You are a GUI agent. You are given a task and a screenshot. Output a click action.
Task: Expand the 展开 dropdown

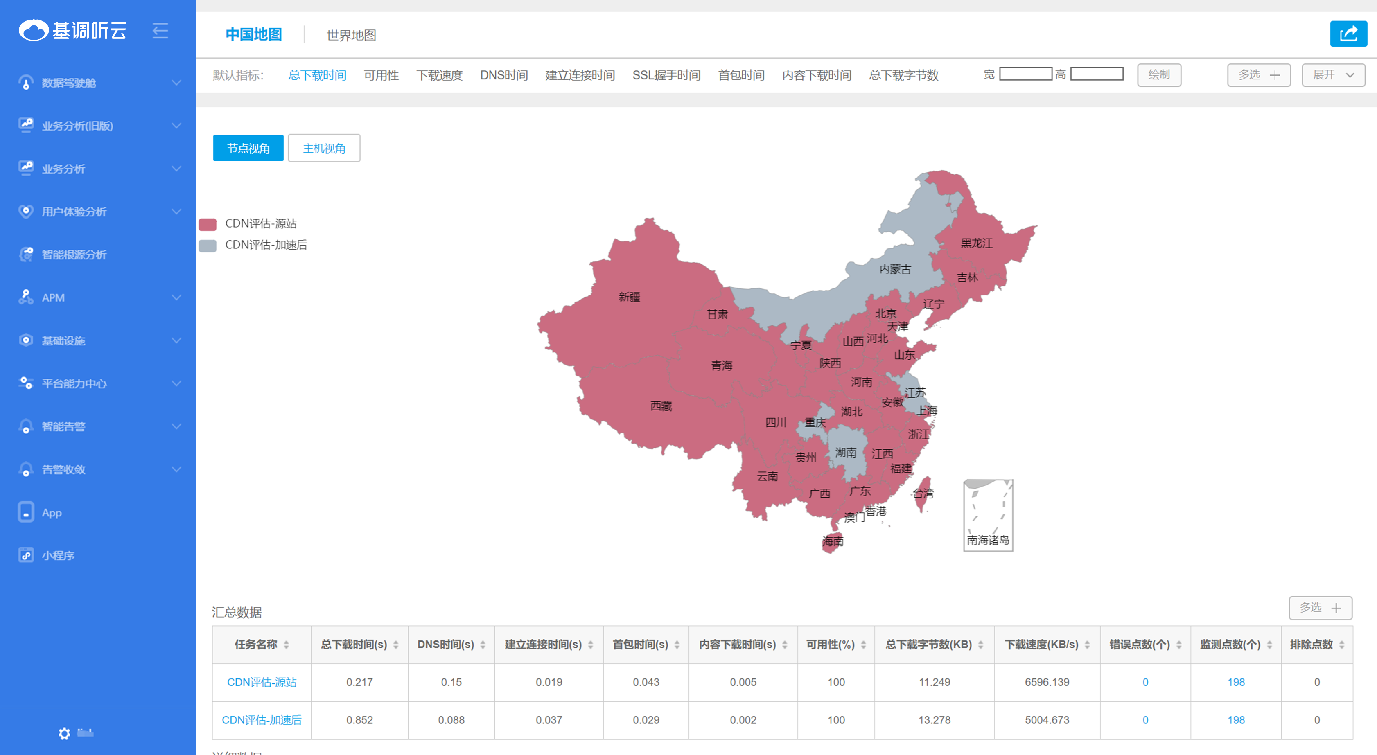[x=1333, y=75]
